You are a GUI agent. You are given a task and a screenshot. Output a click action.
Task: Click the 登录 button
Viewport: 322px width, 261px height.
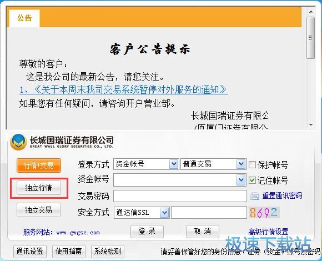147,232
